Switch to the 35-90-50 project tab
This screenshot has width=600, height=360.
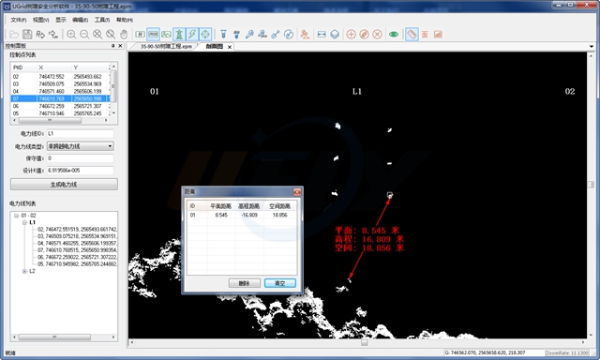point(166,46)
